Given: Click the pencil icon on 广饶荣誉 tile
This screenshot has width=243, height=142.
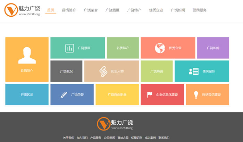Looking at the screenshot, I should (64, 94).
